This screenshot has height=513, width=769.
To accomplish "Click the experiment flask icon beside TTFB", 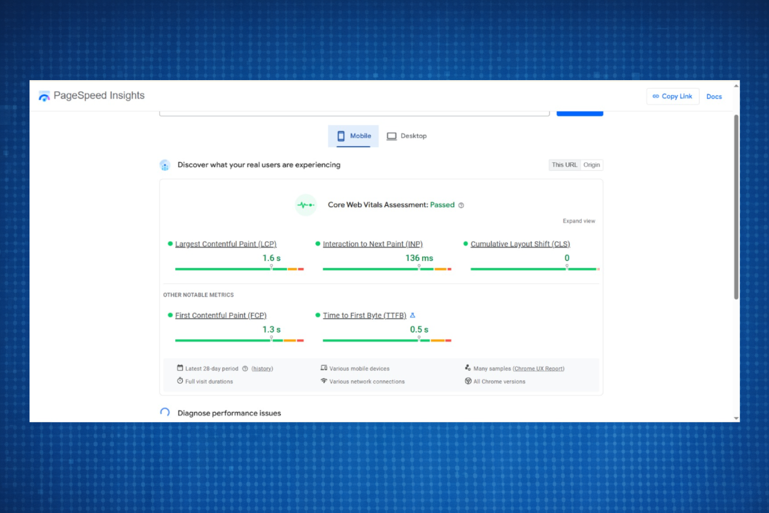I will point(412,315).
